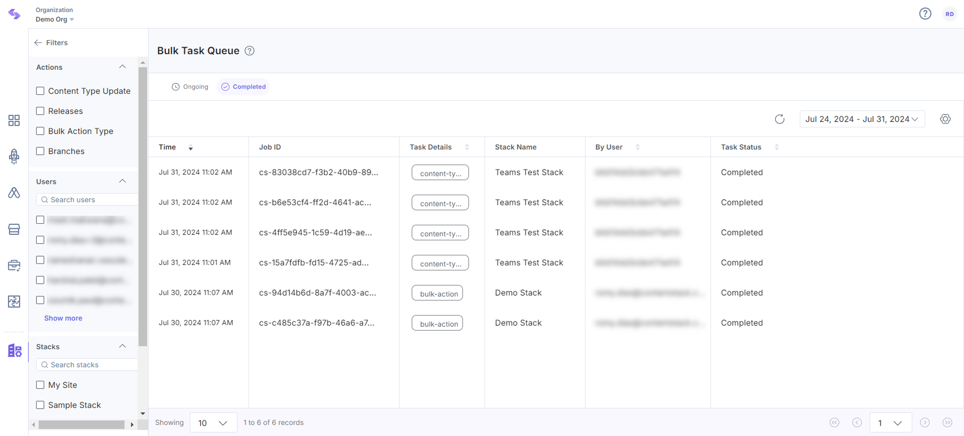Collapse the Users filter section

(122, 181)
